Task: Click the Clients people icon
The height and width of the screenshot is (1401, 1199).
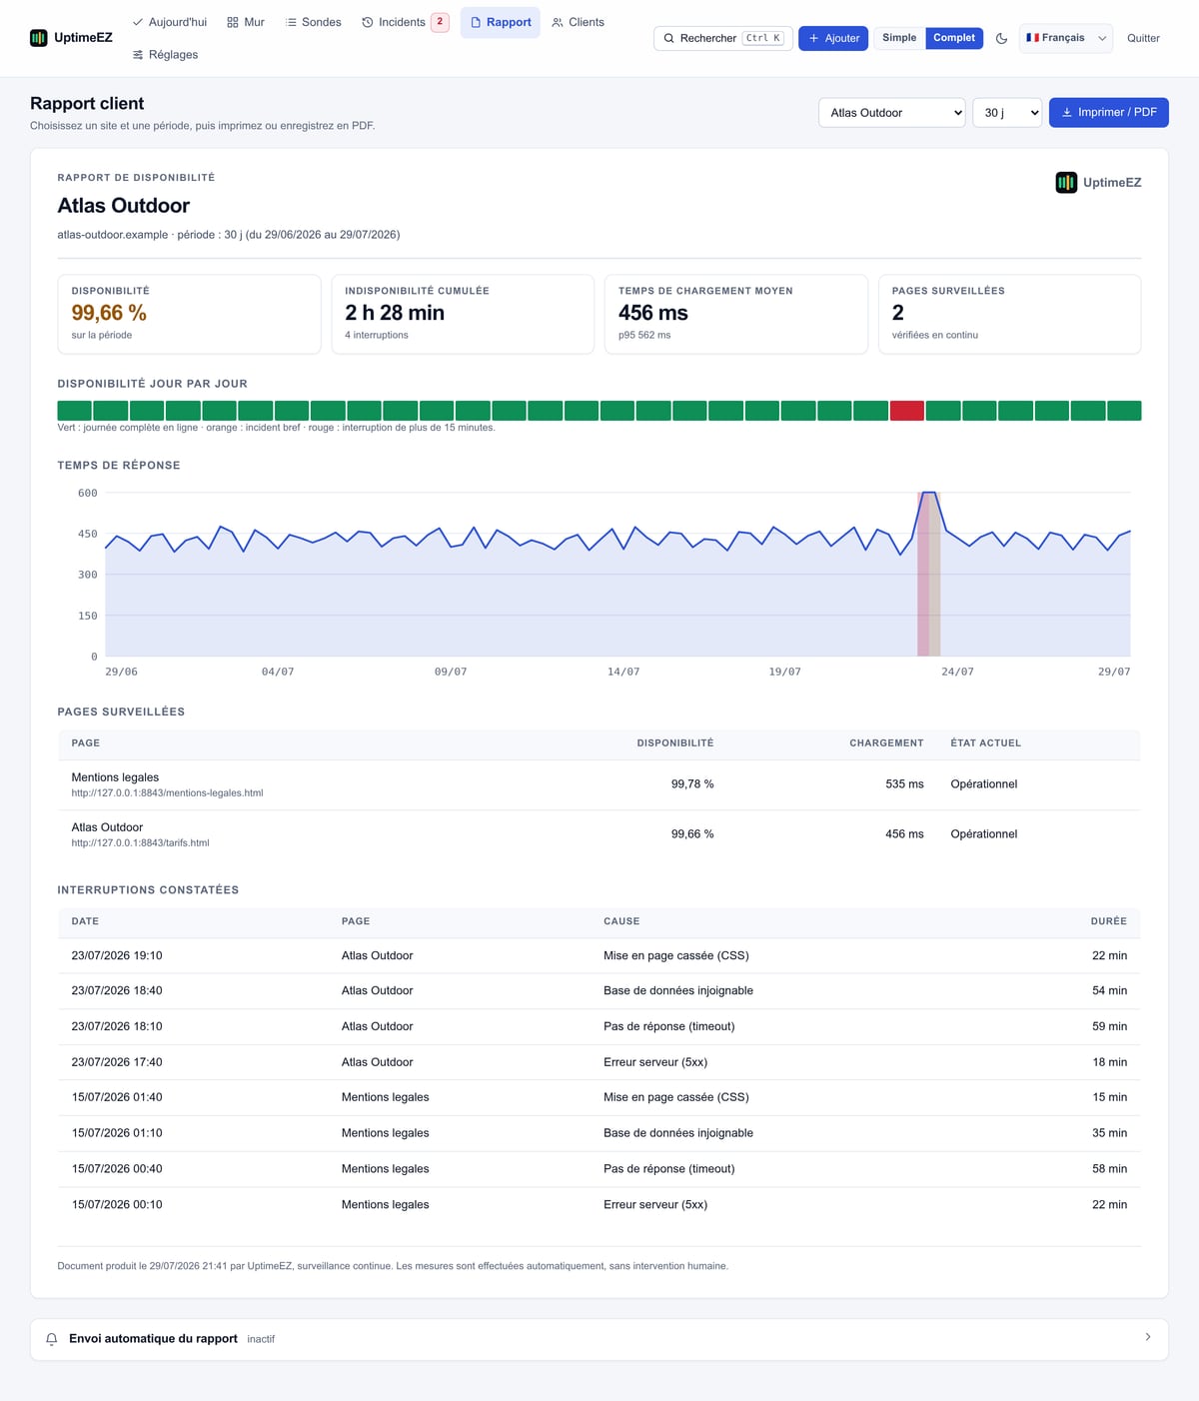Action: pyautogui.click(x=558, y=22)
